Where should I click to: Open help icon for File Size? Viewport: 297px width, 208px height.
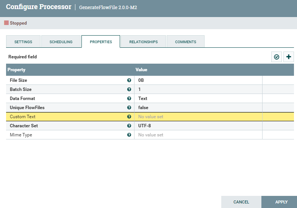[x=129, y=80]
